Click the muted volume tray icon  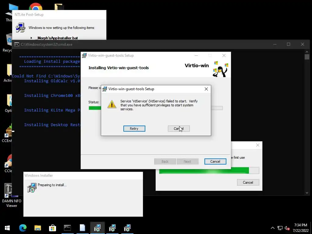(x=287, y=228)
